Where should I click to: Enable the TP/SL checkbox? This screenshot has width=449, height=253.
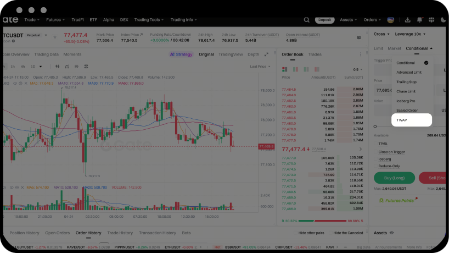coord(376,144)
